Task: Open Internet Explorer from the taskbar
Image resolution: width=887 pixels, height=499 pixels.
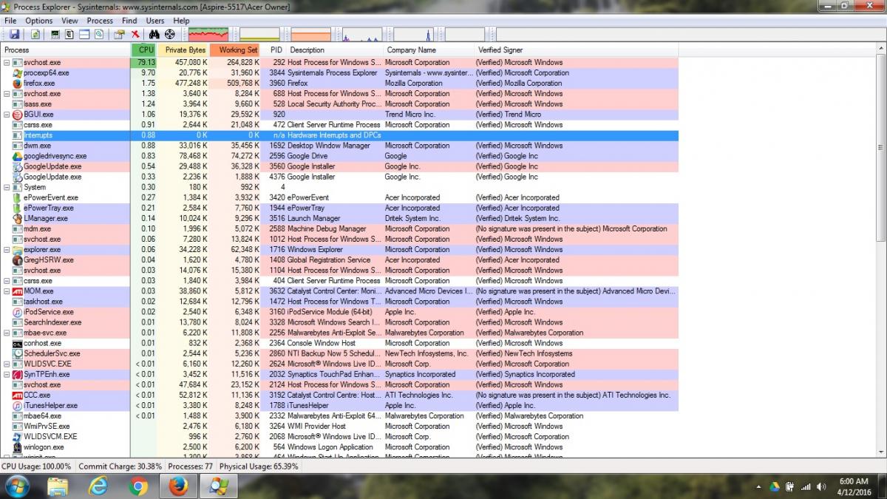Action: point(98,486)
